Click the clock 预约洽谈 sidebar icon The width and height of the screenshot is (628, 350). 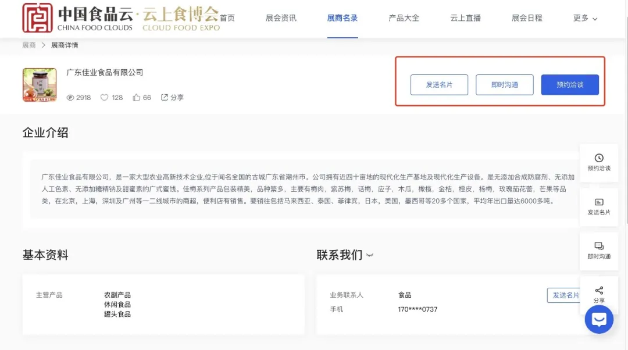599,158
